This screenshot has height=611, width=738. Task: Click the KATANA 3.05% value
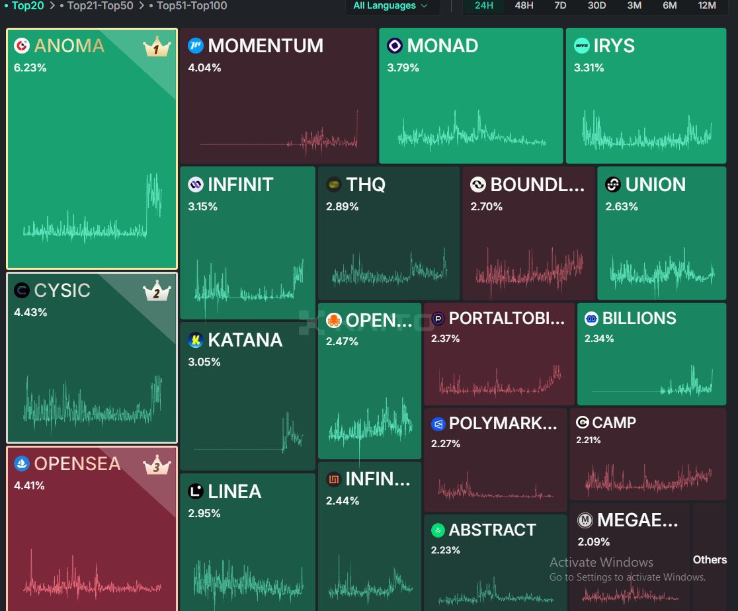(204, 362)
